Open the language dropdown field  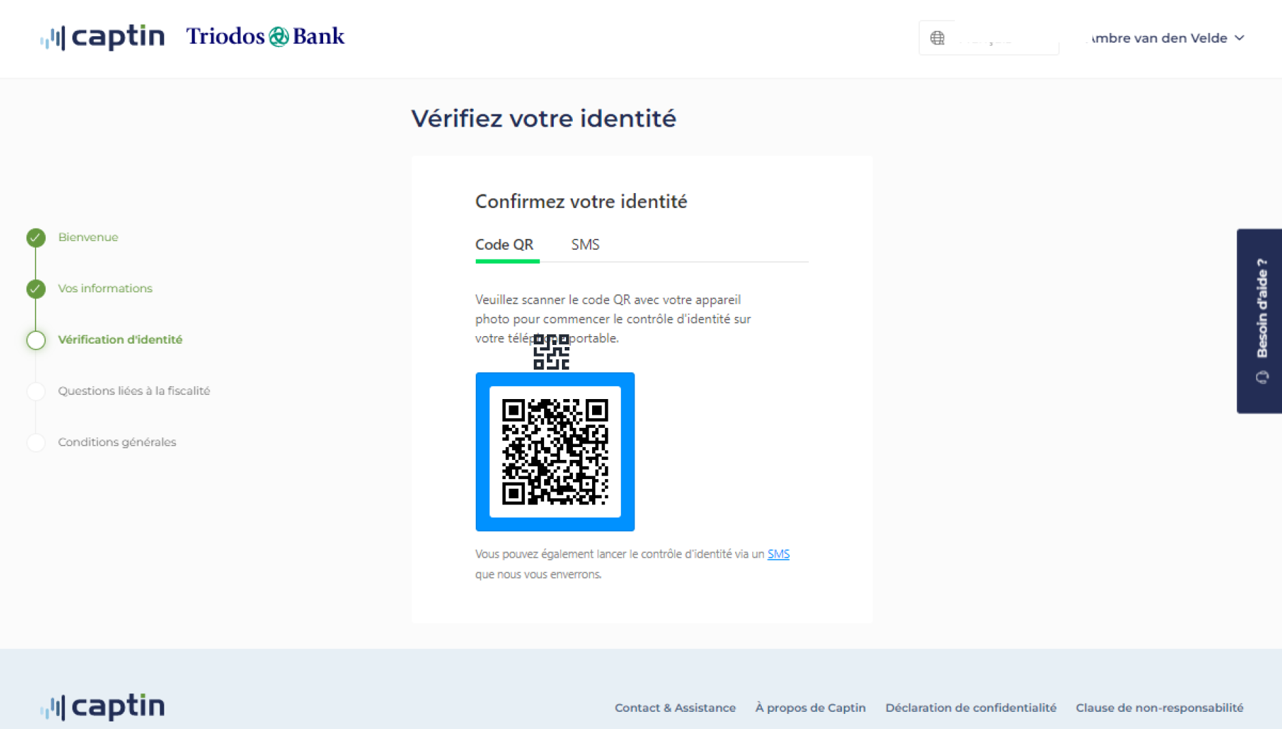tap(989, 38)
